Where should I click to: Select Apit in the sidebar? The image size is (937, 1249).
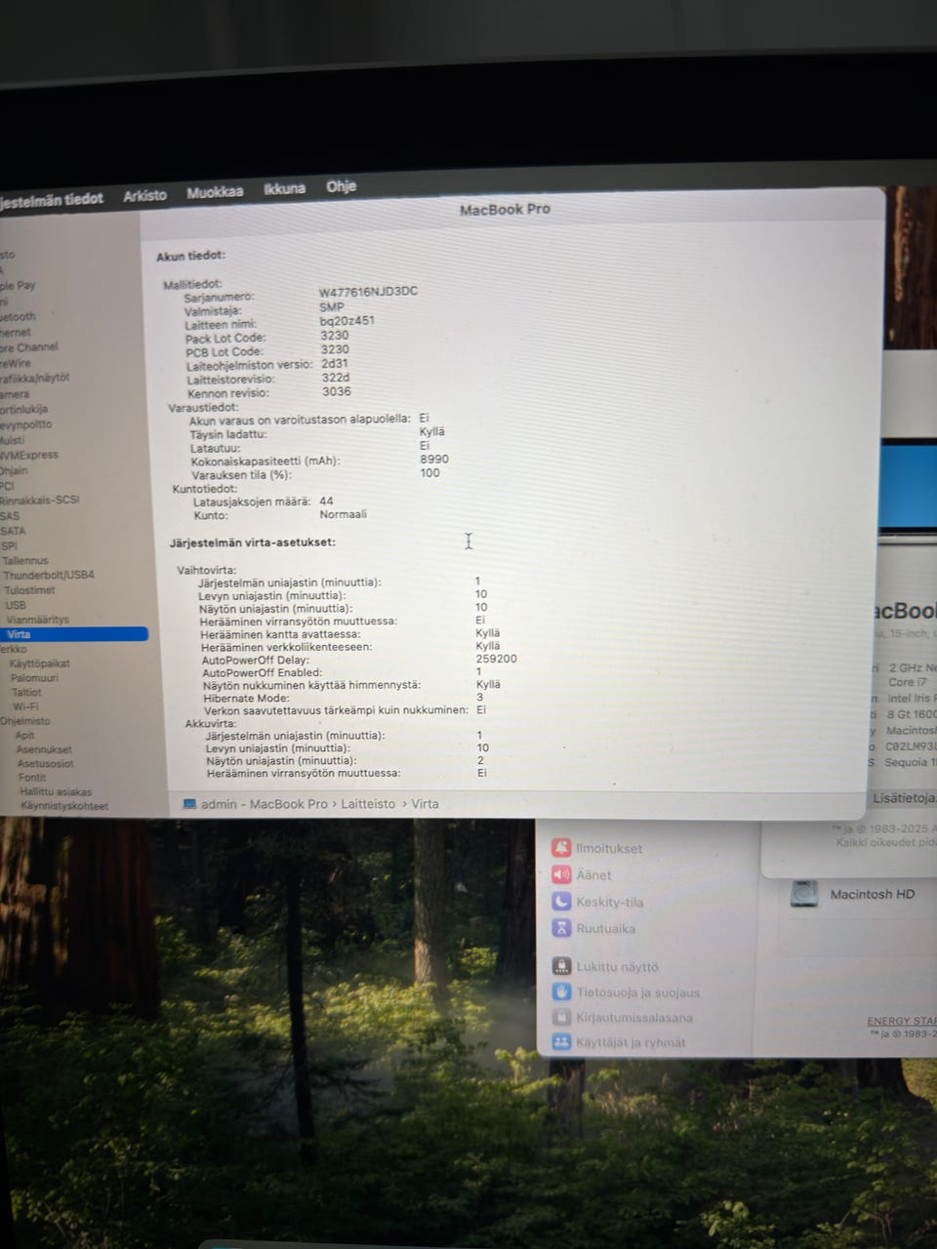[x=24, y=736]
